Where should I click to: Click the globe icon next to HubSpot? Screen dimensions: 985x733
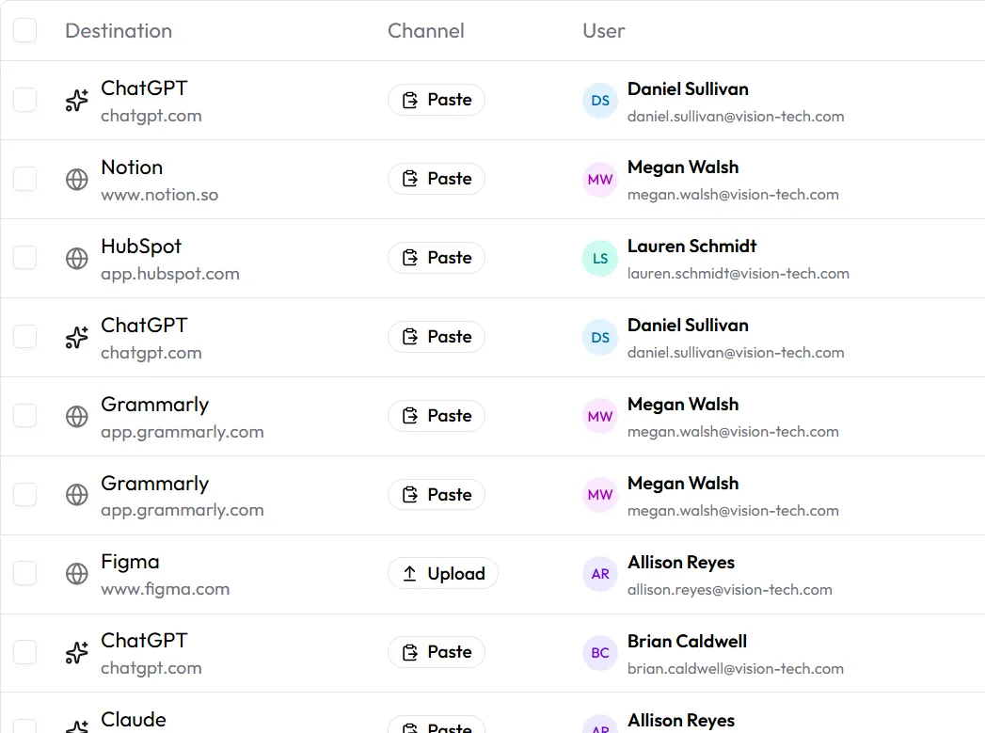click(76, 258)
